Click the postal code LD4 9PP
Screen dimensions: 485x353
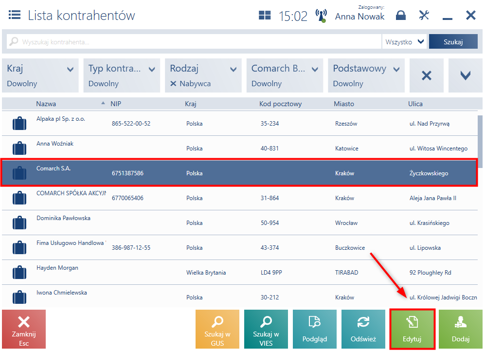(x=271, y=273)
